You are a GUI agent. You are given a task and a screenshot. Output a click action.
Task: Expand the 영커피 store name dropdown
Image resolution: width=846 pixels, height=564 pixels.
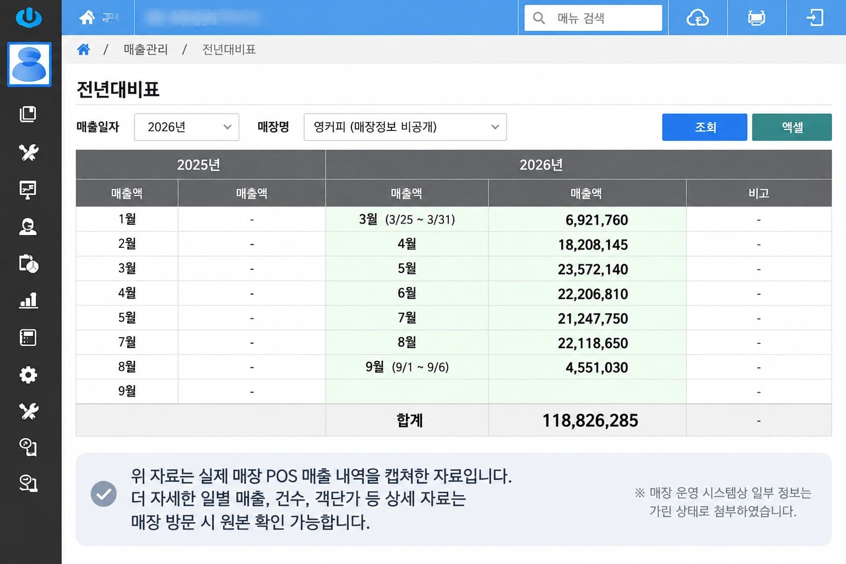405,127
